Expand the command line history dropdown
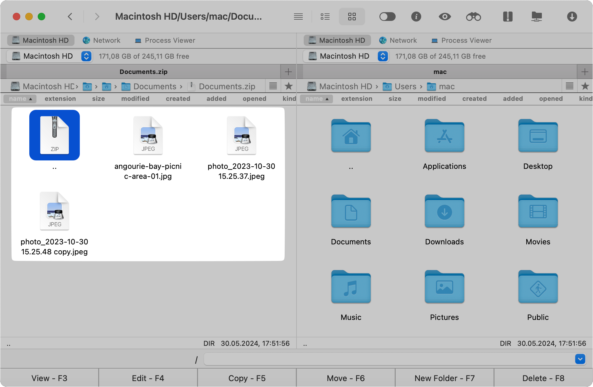The height and width of the screenshot is (387, 593). 580,359
